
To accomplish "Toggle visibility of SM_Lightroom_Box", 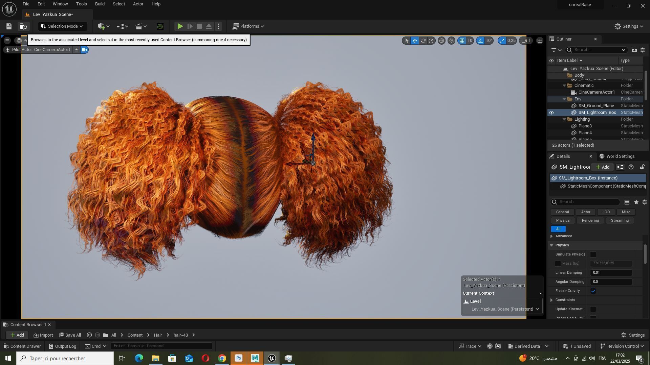I will pos(551,113).
